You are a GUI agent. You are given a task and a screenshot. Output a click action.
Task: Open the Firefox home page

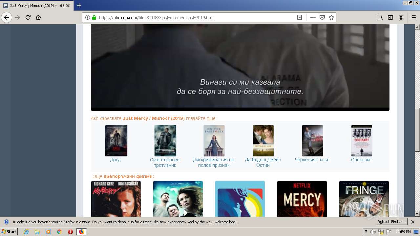coord(38,17)
